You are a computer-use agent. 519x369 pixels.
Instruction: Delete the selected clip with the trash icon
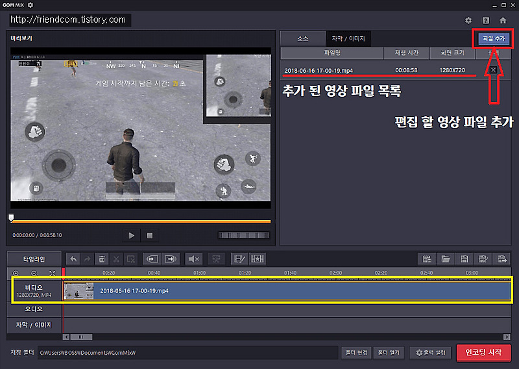coord(102,259)
